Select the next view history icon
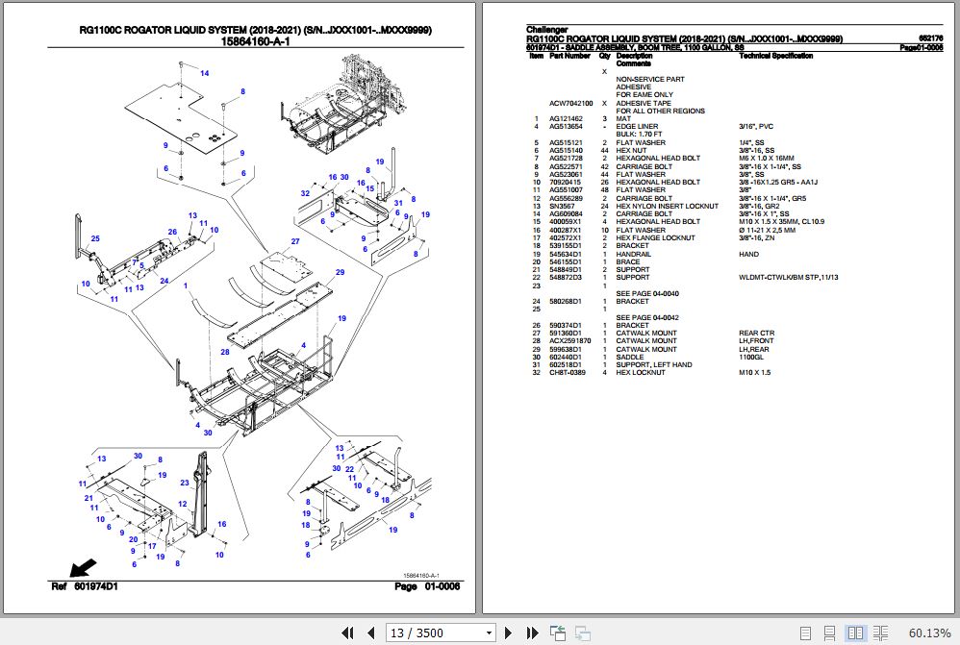The image size is (960, 645). coord(581,633)
